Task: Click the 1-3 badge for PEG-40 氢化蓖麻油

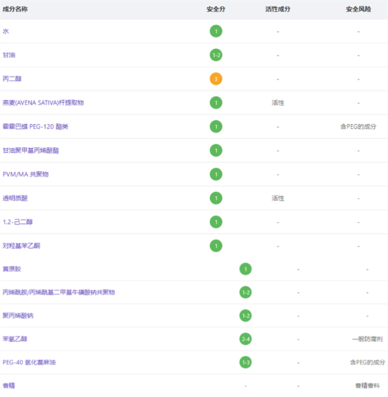Action: (x=245, y=362)
